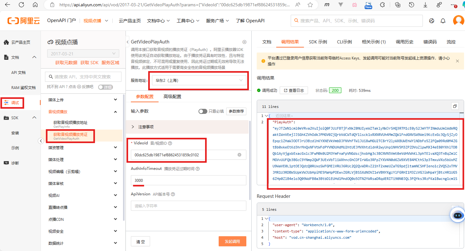This screenshot has width=465, height=251.
Task: Switch to the SDK 示例 tab
Action: click(x=318, y=42)
